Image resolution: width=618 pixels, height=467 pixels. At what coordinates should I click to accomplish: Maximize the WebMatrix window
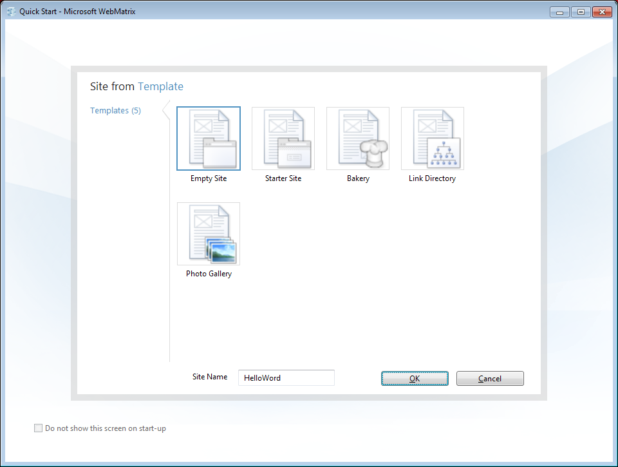click(x=581, y=12)
